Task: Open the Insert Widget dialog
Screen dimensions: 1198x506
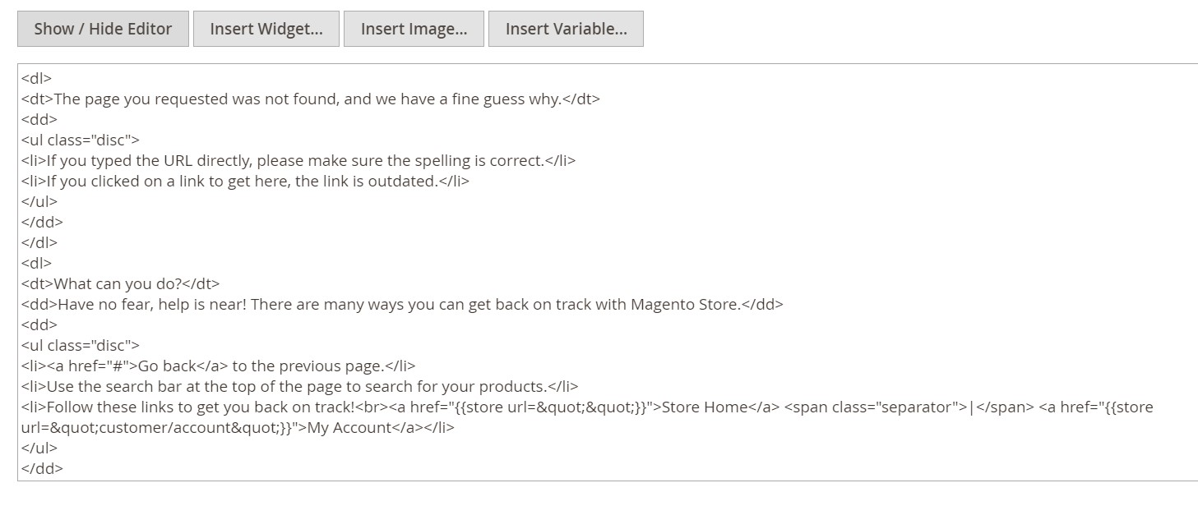Action: tap(266, 29)
